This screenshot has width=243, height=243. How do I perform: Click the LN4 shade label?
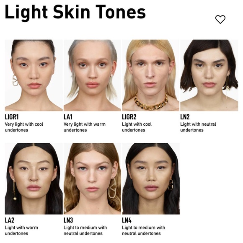click(127, 220)
